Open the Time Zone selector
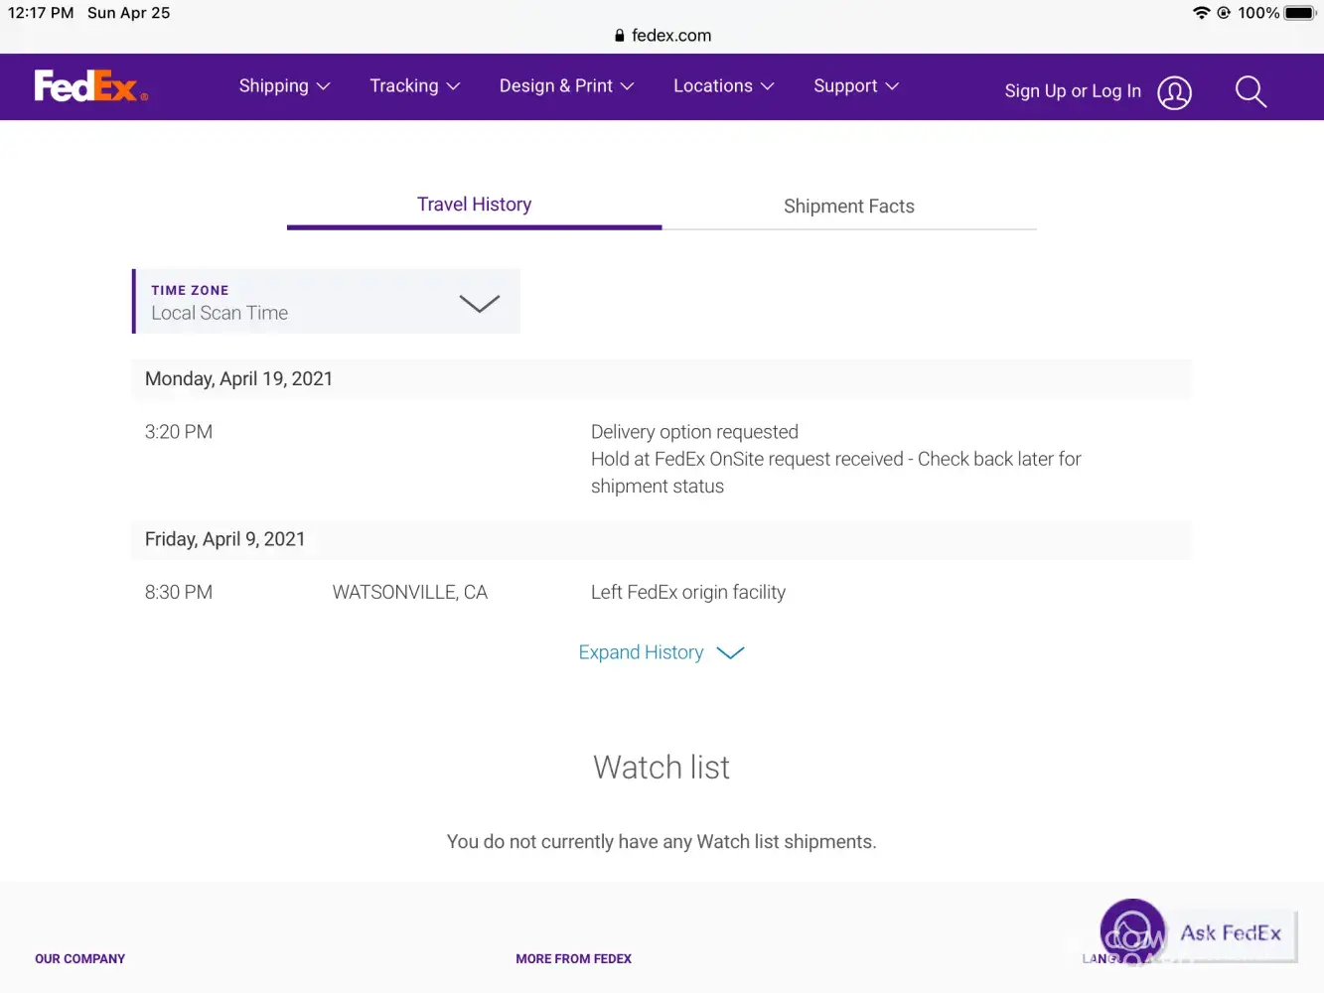This screenshot has width=1324, height=993. click(x=327, y=302)
